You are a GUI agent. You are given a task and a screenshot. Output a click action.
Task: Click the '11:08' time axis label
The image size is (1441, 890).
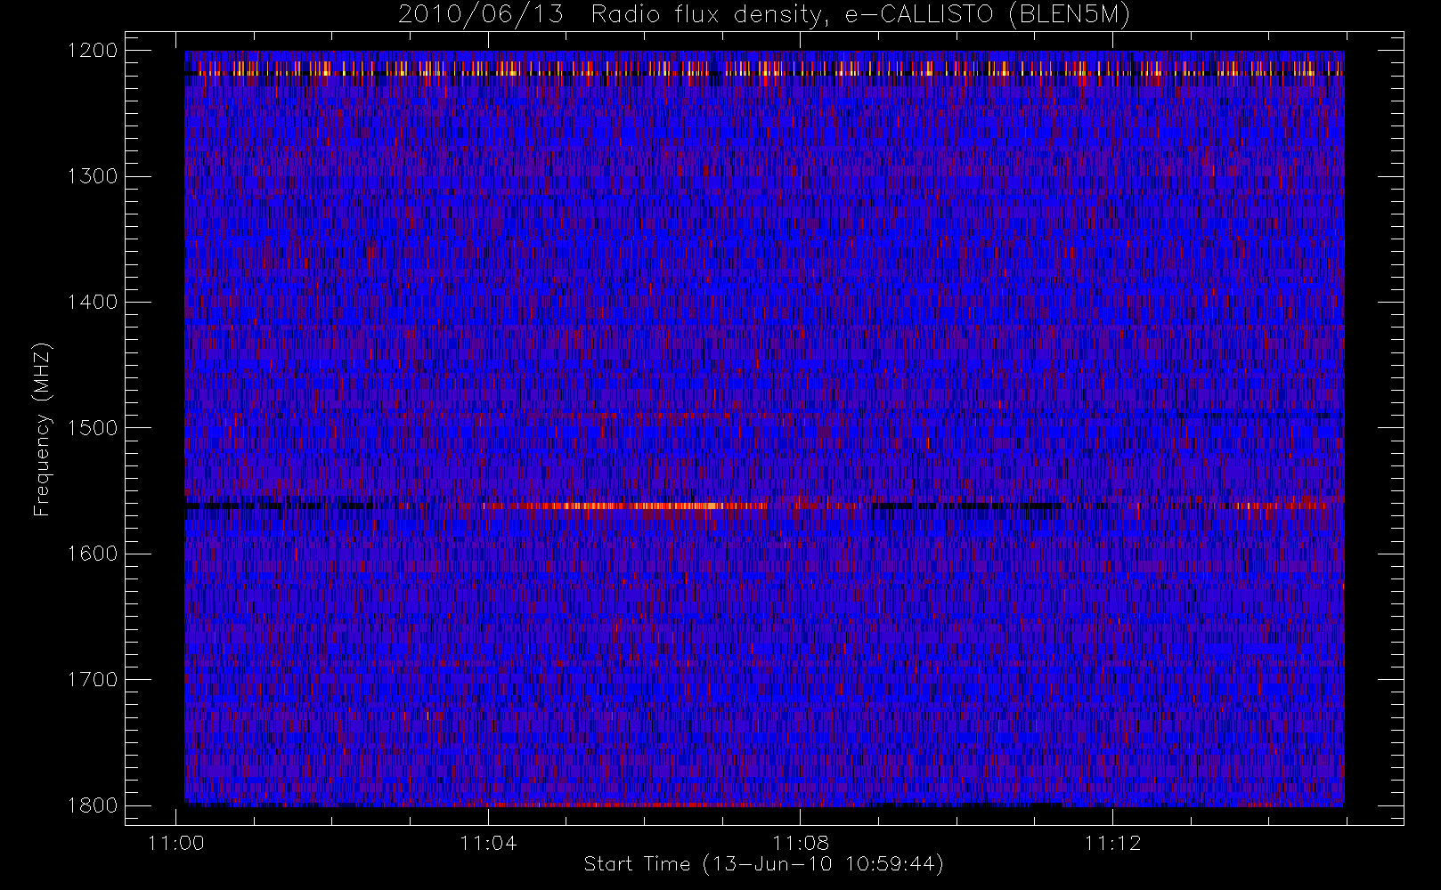[x=801, y=843]
